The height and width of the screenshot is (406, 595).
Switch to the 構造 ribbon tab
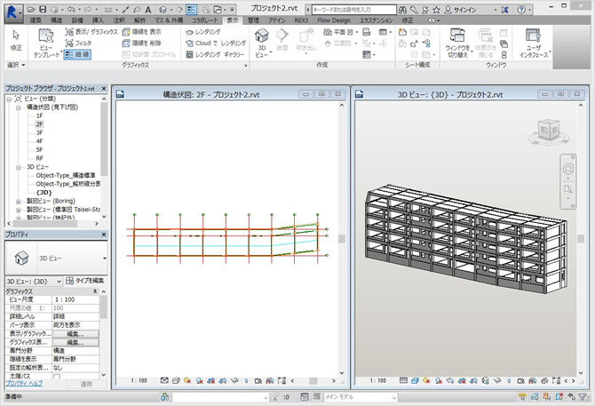click(x=57, y=20)
